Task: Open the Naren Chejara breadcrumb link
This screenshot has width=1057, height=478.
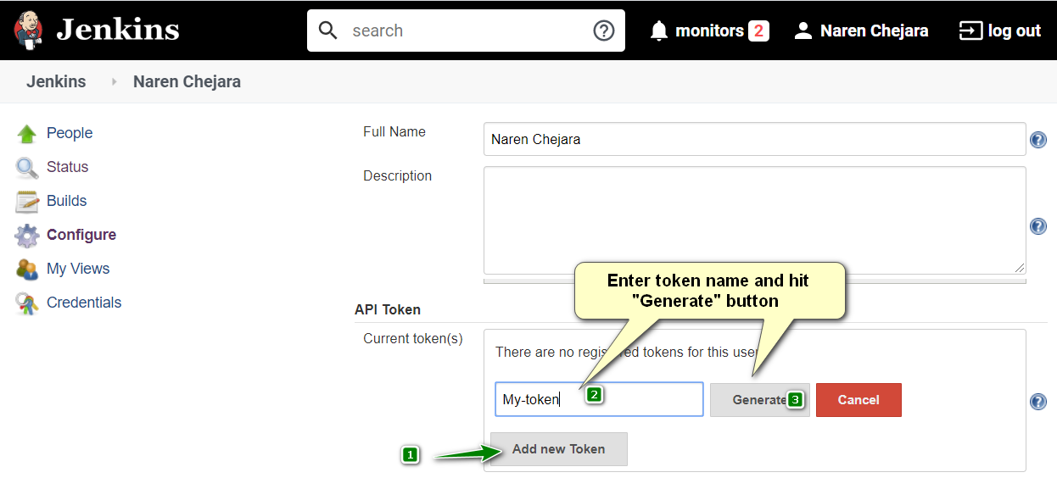Action: 187,82
